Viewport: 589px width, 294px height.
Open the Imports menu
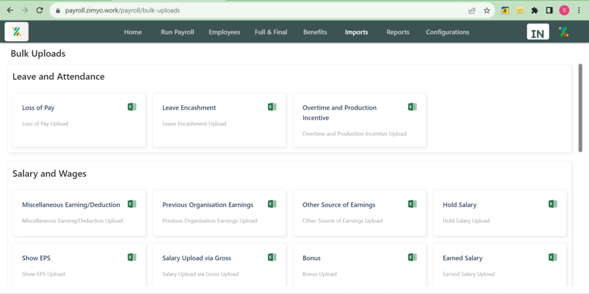[x=357, y=32]
